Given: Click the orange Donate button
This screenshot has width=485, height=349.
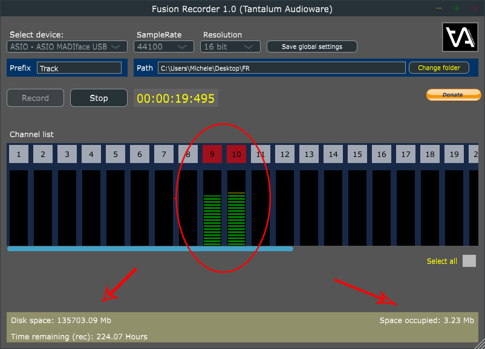Looking at the screenshot, I should tap(453, 95).
